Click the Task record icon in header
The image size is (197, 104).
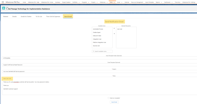(x=4, y=8)
